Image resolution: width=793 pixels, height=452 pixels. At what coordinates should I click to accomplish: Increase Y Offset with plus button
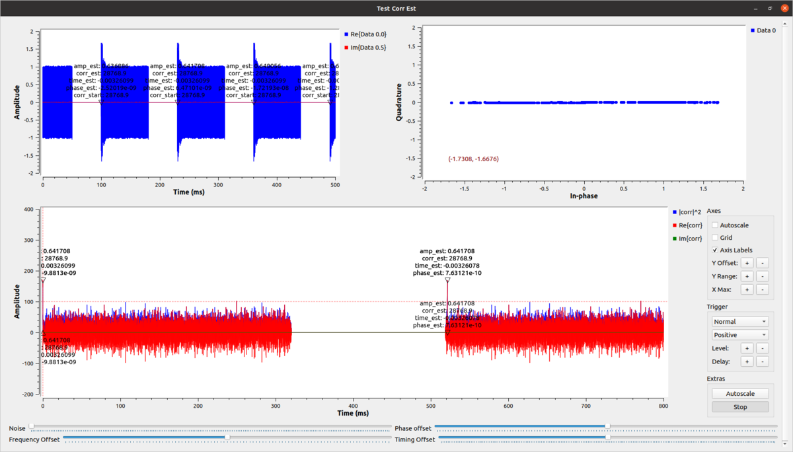[747, 263]
